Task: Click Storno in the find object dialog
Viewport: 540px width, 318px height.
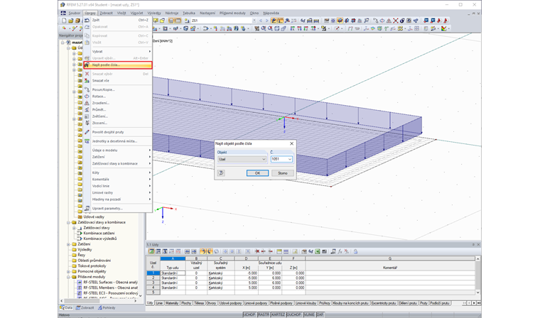Action: pyautogui.click(x=283, y=173)
